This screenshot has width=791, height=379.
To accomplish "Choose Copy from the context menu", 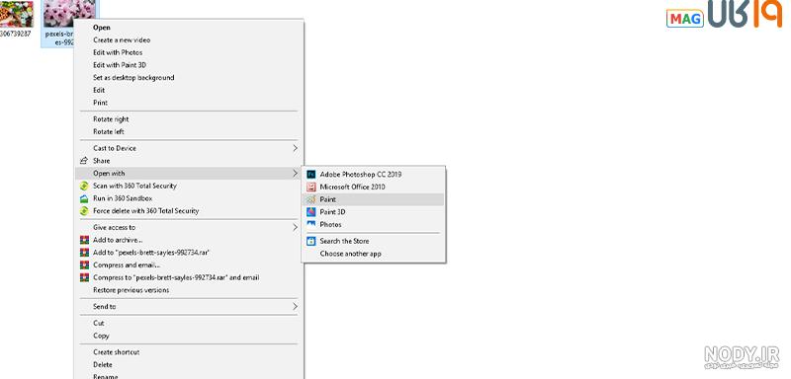I will (x=101, y=336).
